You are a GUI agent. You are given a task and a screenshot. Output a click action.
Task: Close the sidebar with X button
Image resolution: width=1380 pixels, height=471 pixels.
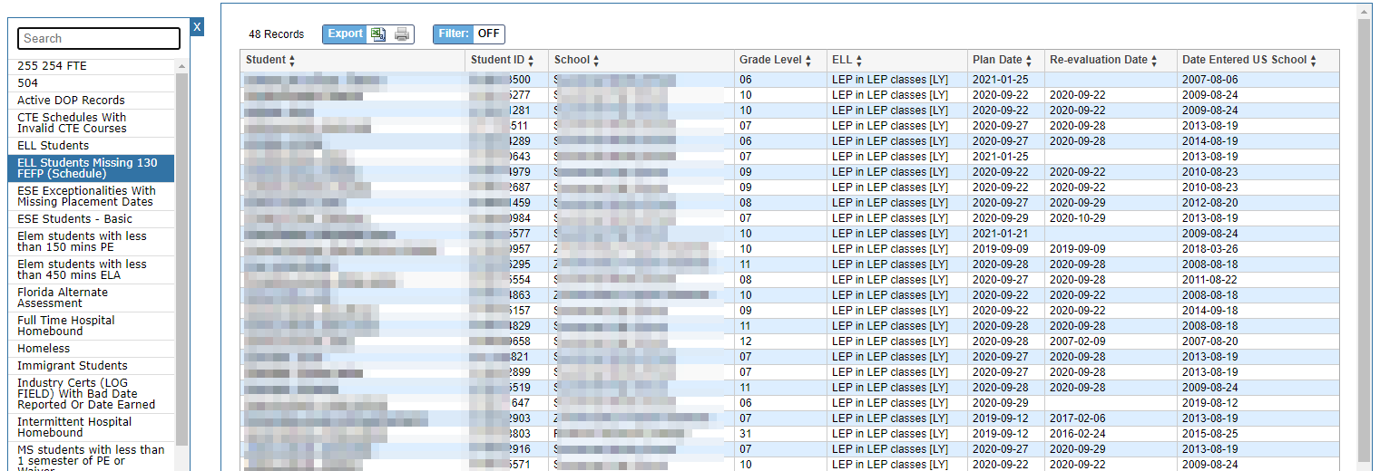click(x=197, y=27)
